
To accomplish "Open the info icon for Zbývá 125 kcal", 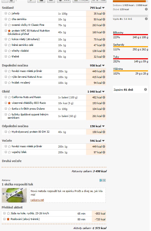I will pos(146,9).
